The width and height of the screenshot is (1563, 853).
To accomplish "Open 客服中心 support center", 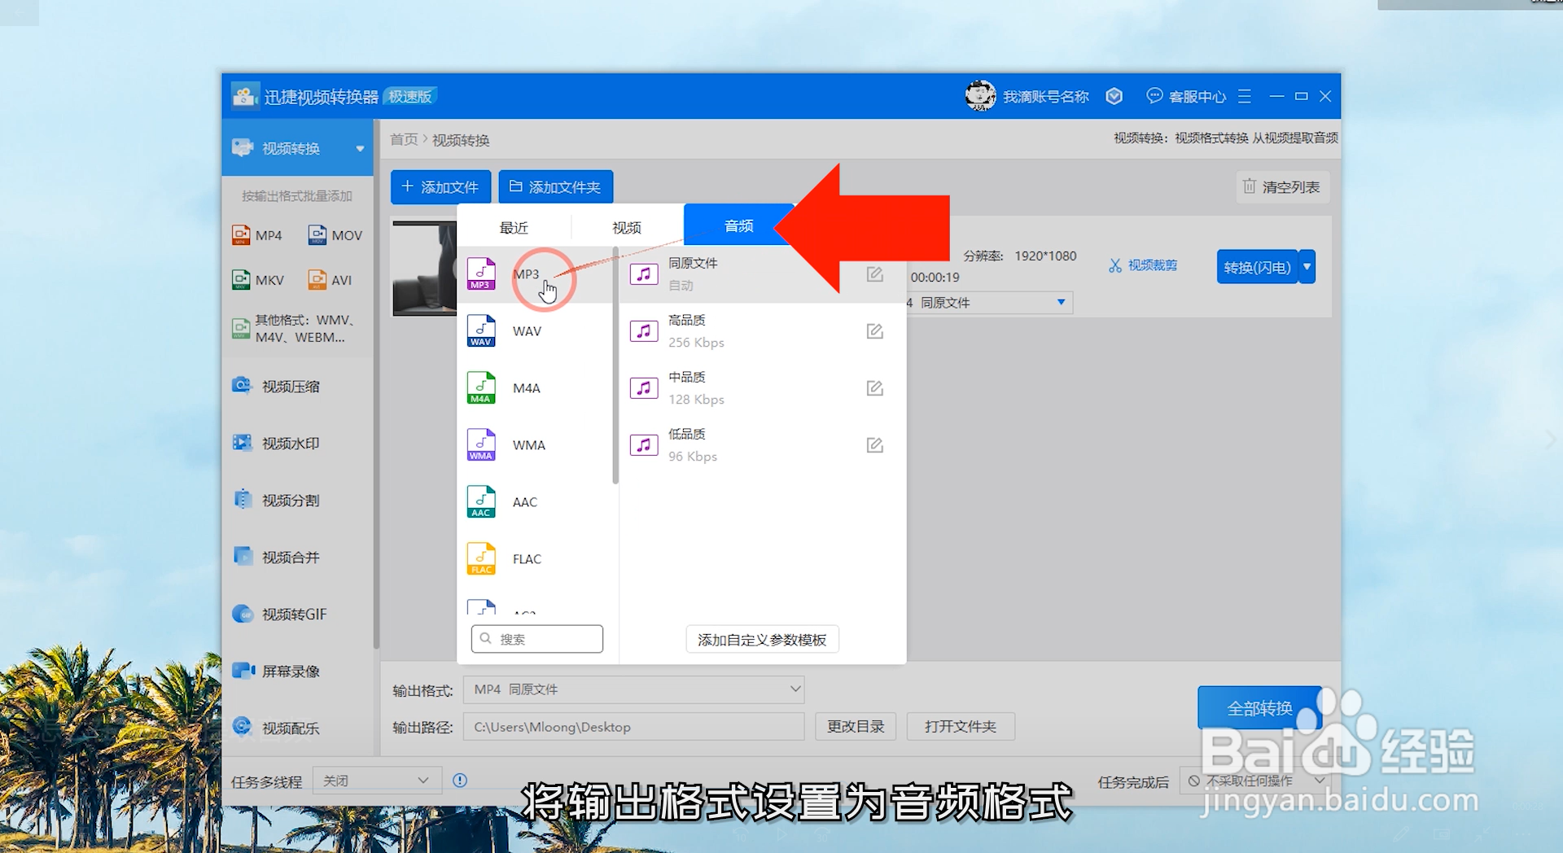I will (x=1186, y=96).
